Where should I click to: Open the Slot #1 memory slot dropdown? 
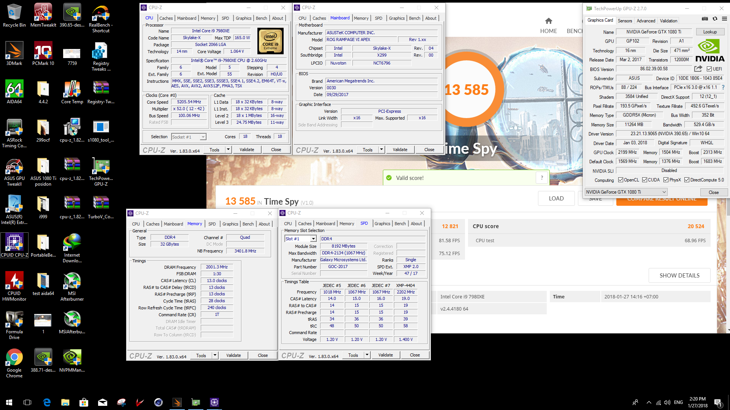(x=300, y=239)
